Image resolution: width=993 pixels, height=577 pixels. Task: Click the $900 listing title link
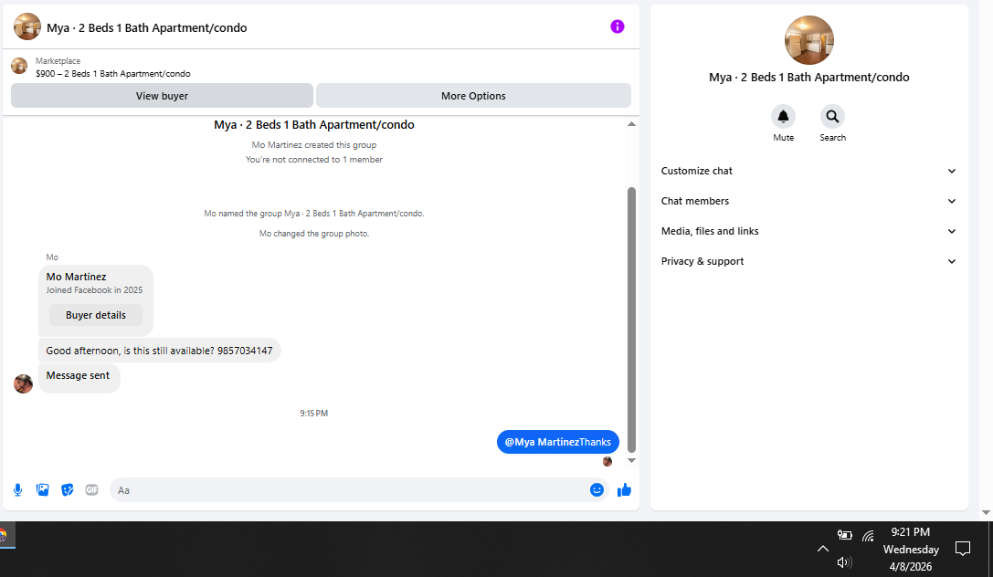click(x=112, y=73)
